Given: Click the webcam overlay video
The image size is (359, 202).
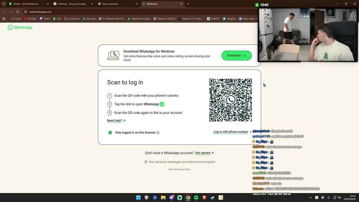Looking at the screenshot, I should [308, 35].
